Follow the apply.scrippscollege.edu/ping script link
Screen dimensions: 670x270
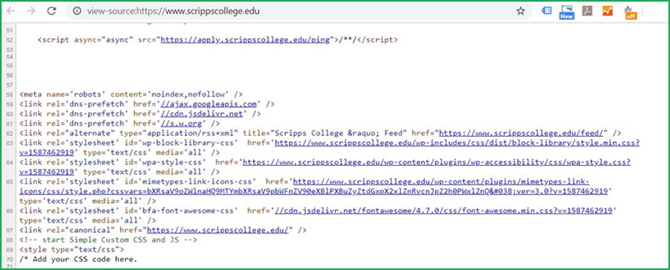[245, 39]
